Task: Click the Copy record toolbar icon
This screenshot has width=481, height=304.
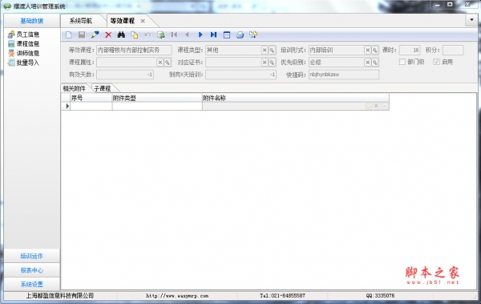Action: [x=135, y=34]
